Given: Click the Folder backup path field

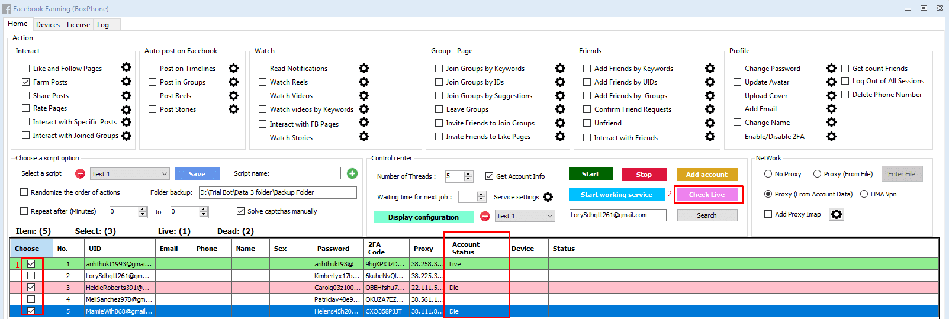Looking at the screenshot, I should 278,192.
